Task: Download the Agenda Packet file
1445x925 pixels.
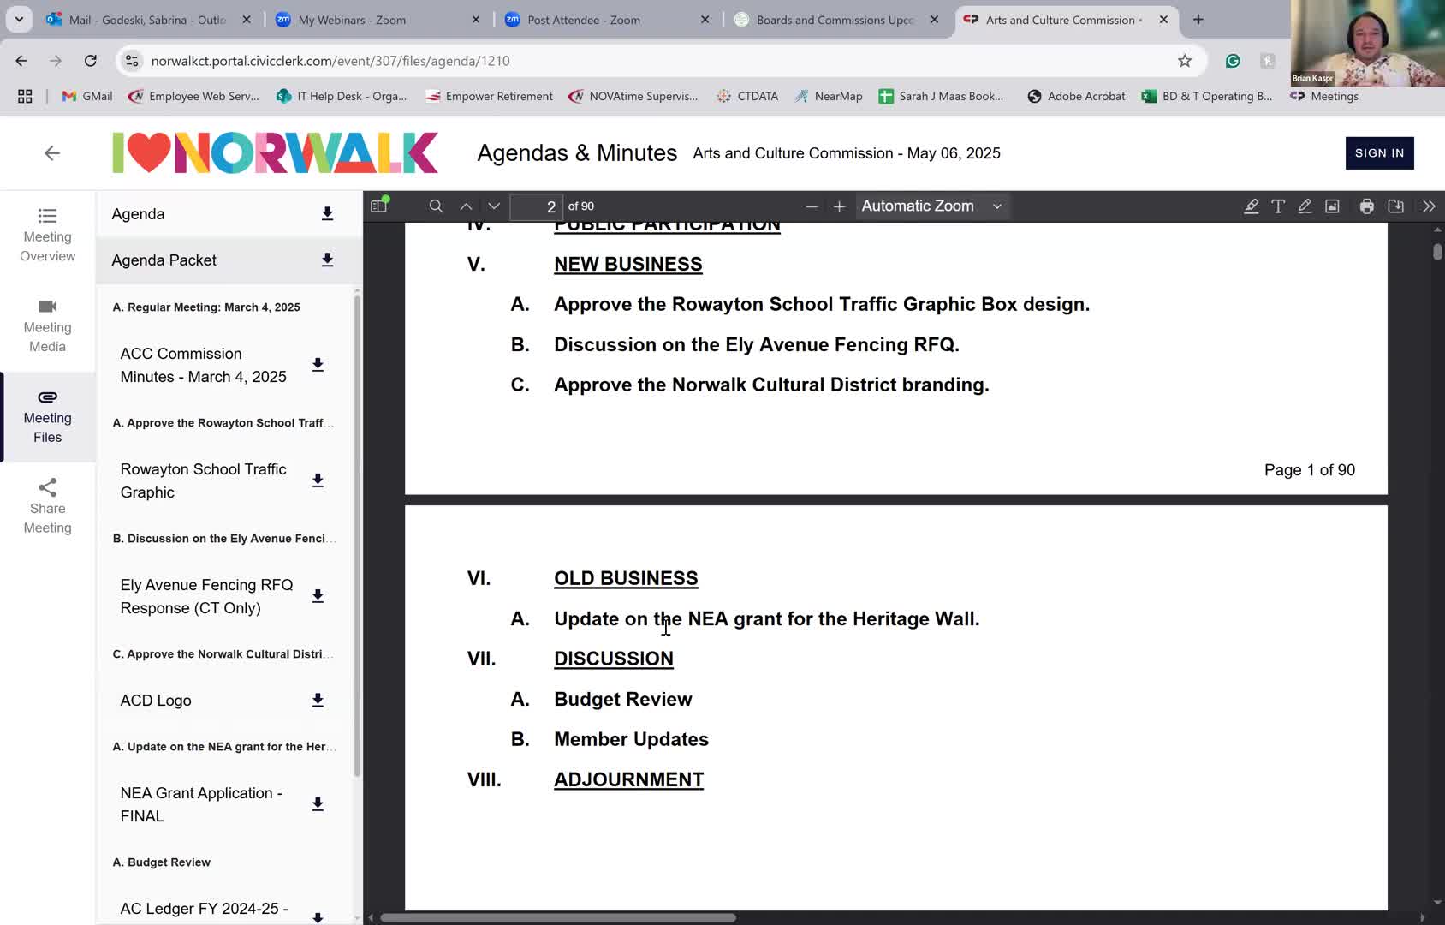Action: [x=327, y=260]
